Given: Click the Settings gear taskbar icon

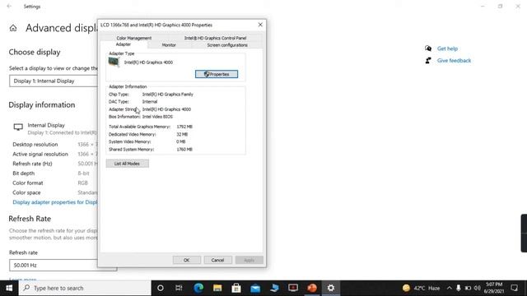Looking at the screenshot, I should (x=331, y=288).
